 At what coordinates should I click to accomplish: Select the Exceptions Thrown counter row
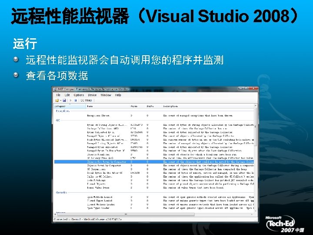coord(154,116)
